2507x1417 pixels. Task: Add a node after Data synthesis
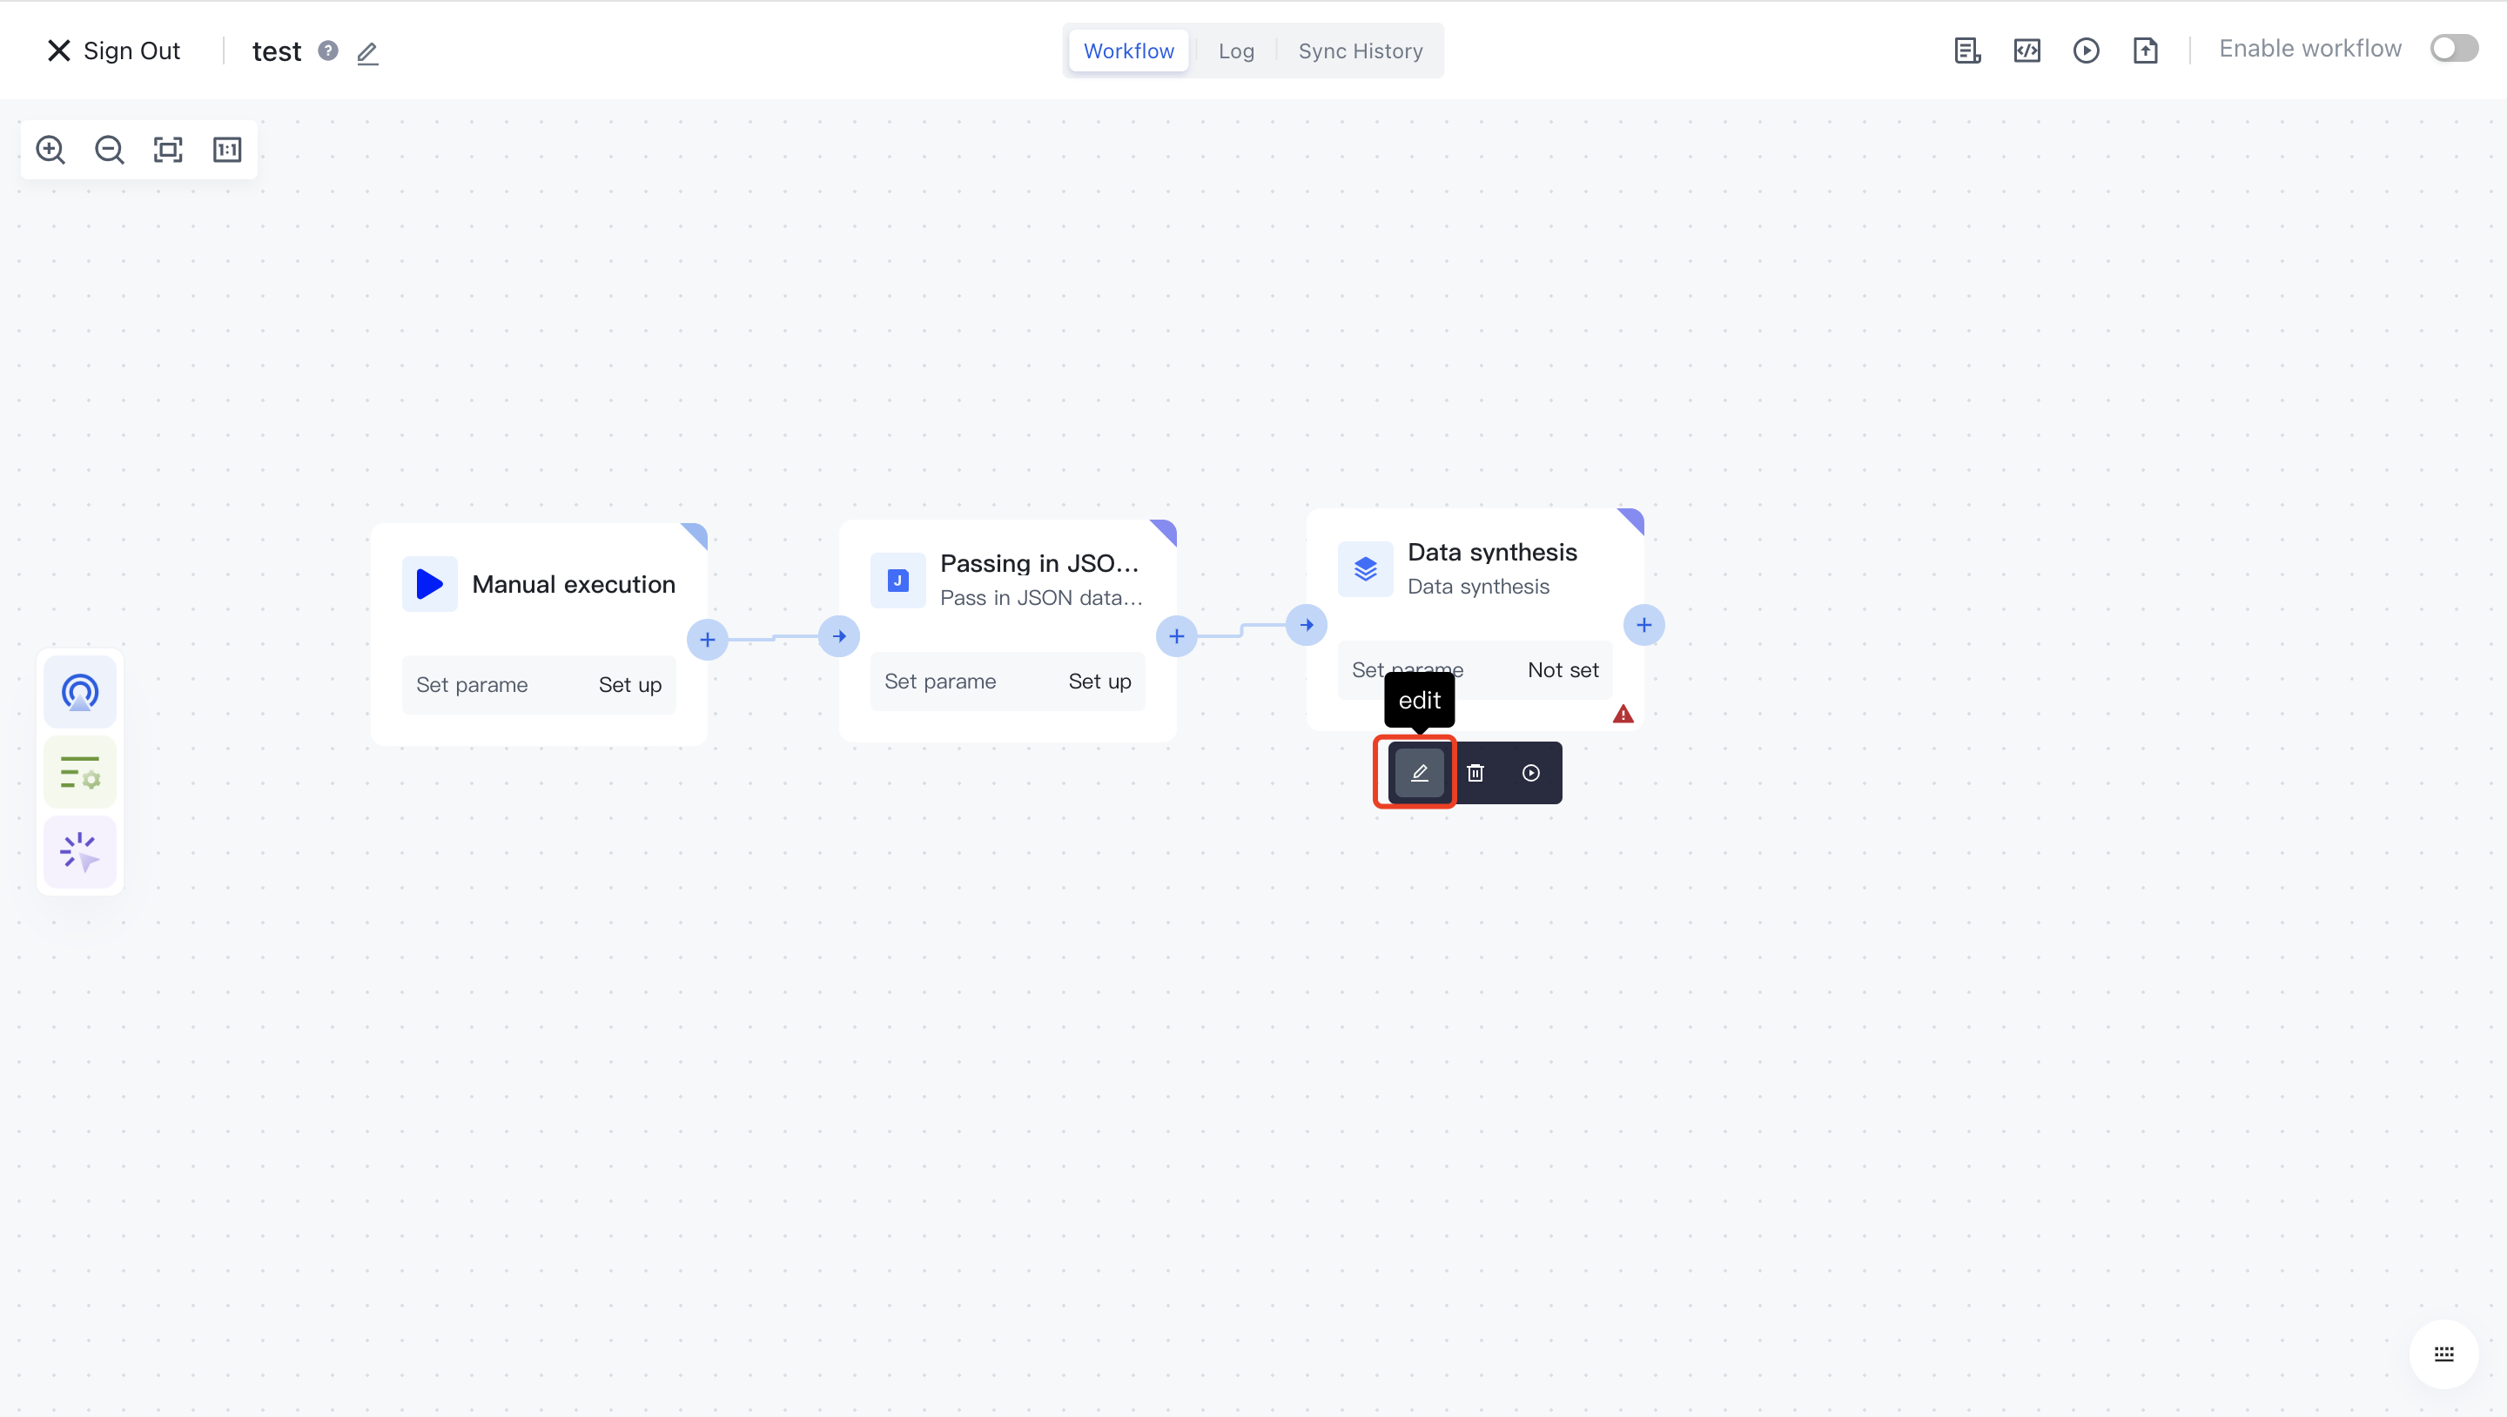click(x=1643, y=625)
